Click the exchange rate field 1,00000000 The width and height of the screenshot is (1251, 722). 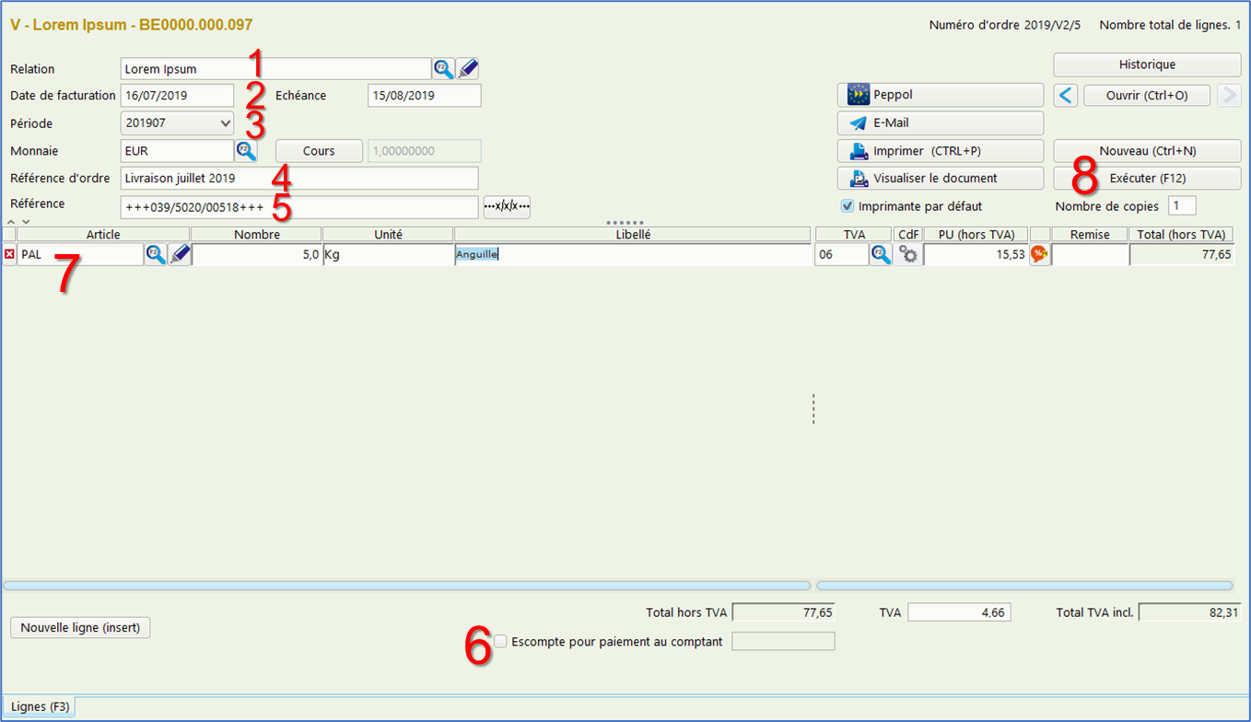(x=424, y=150)
